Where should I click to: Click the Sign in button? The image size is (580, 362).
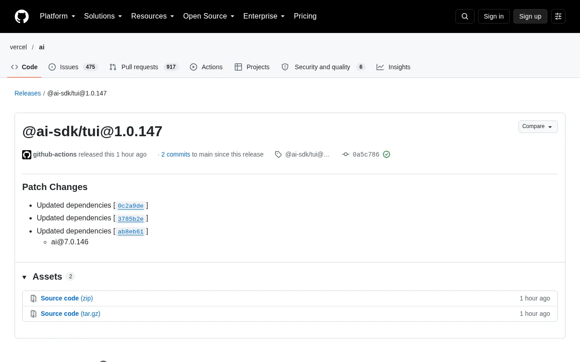[493, 16]
